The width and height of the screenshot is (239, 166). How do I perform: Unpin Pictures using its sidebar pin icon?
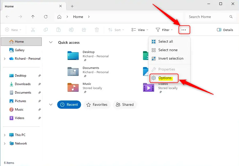[39, 101]
